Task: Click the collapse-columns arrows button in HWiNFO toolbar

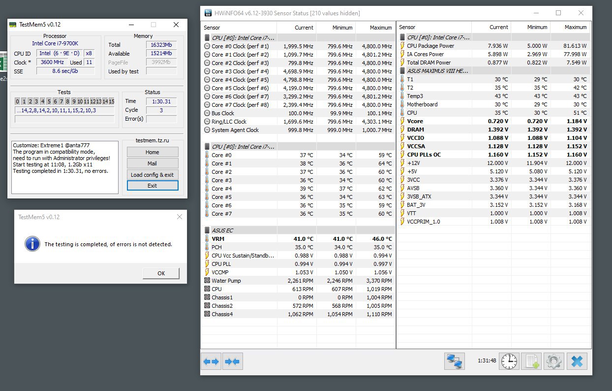Action: point(232,361)
